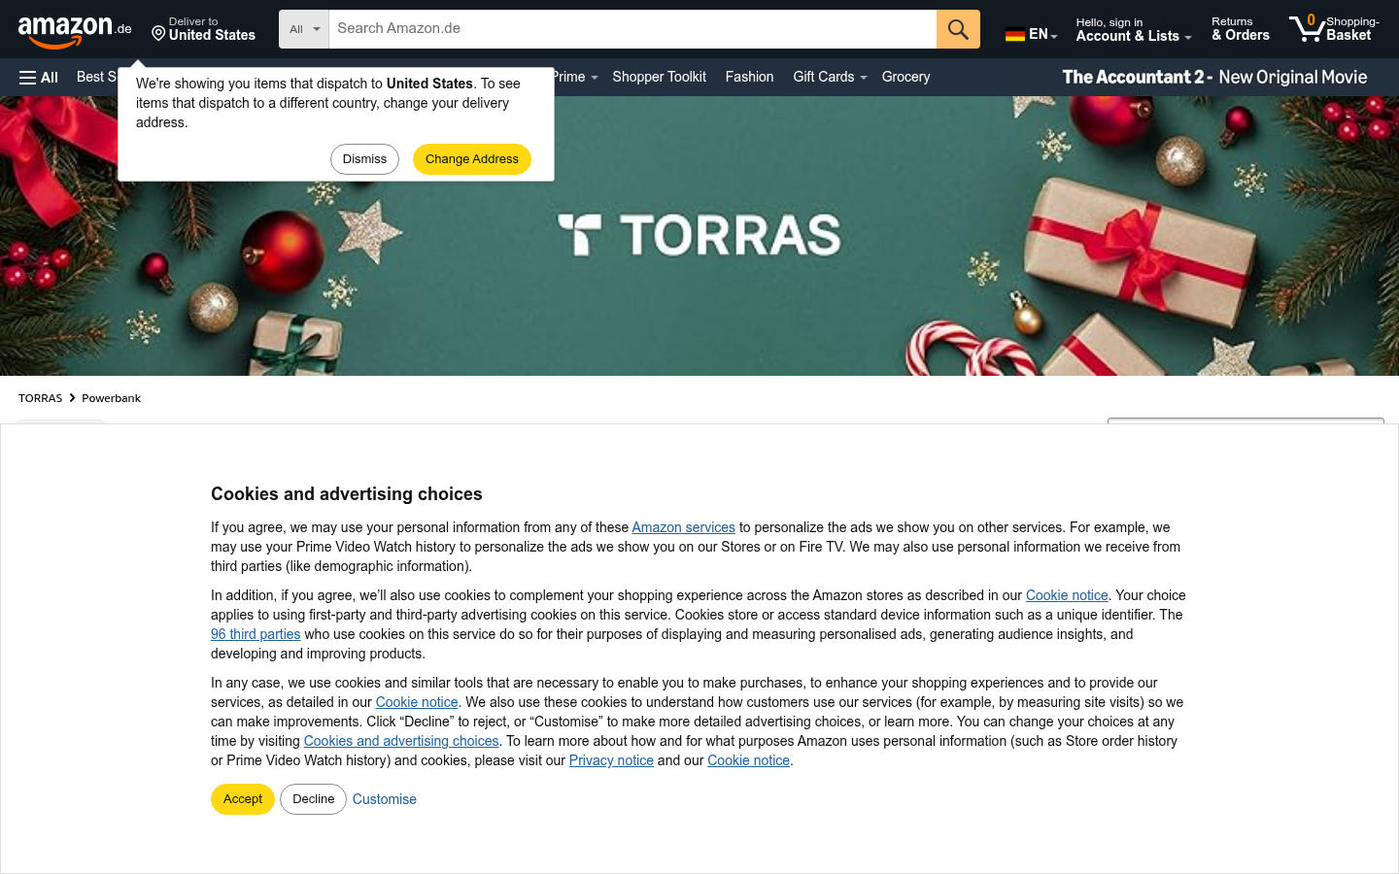This screenshot has height=874, width=1399.
Task: Select the Shopper Toolkit menu item
Action: 659,77
